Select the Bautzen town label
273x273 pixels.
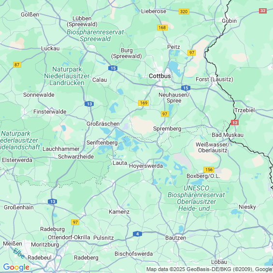176,238
